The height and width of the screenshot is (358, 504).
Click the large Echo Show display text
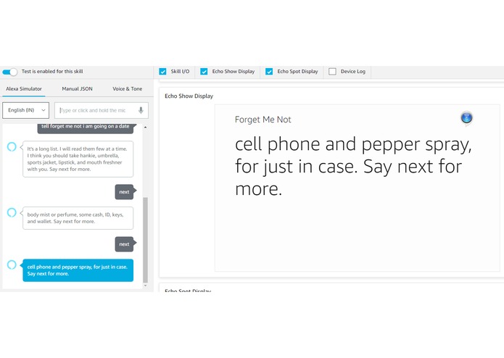[353, 166]
